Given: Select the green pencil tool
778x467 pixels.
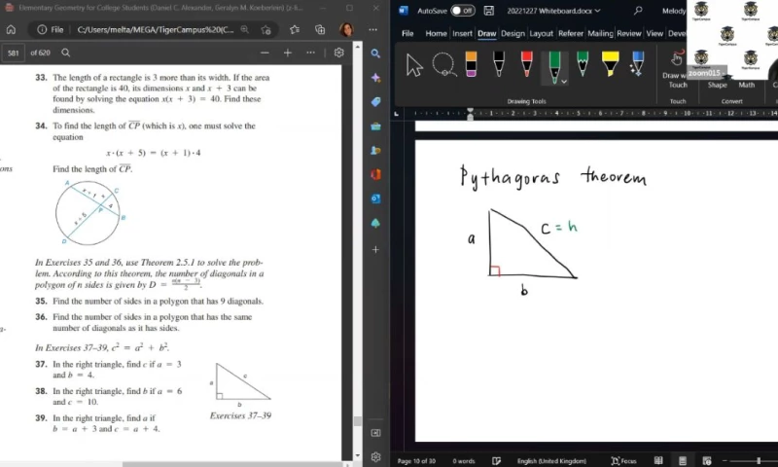Looking at the screenshot, I should click(583, 64).
